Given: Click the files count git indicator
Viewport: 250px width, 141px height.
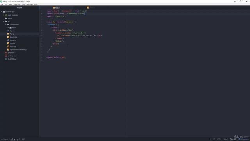Looking at the screenshot, I should pyautogui.click(x=233, y=139).
